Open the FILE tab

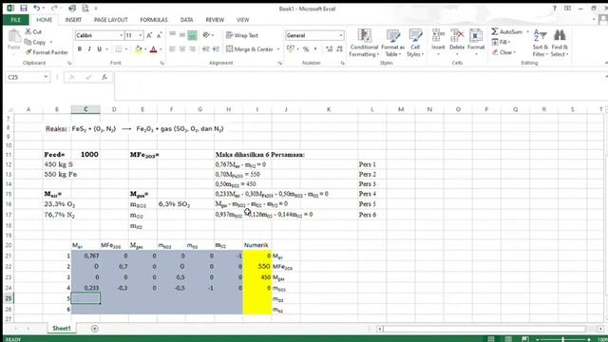tap(16, 20)
